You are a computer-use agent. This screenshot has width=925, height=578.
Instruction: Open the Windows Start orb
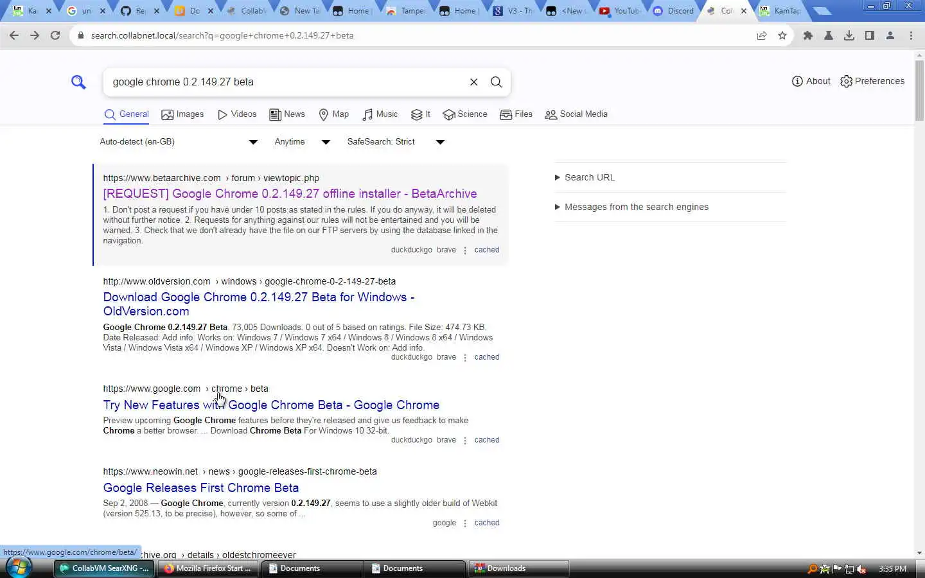coord(18,568)
